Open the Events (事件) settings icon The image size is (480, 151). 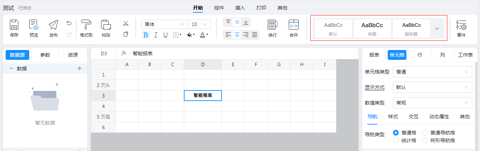[461, 25]
